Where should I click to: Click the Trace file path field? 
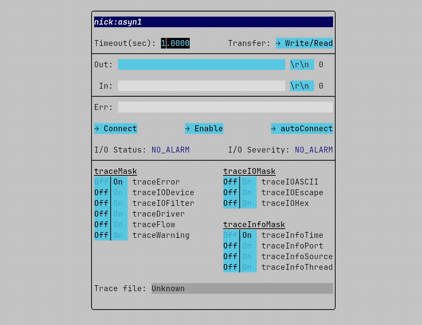click(242, 289)
